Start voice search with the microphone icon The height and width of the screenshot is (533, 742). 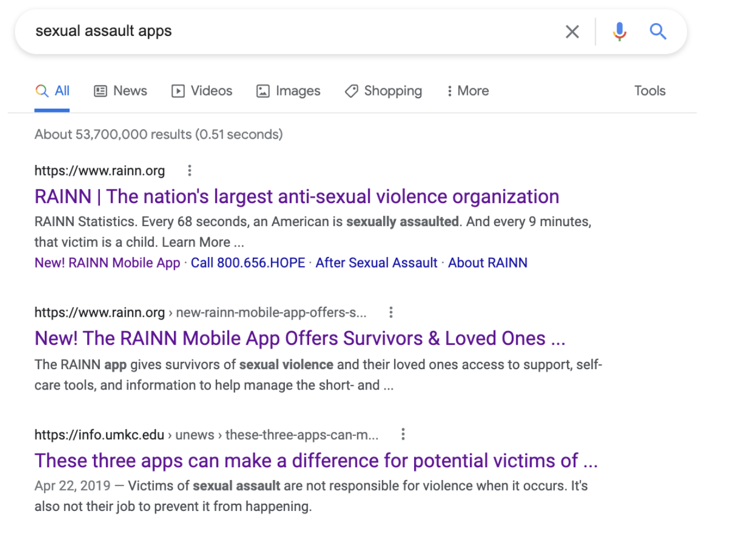(619, 32)
